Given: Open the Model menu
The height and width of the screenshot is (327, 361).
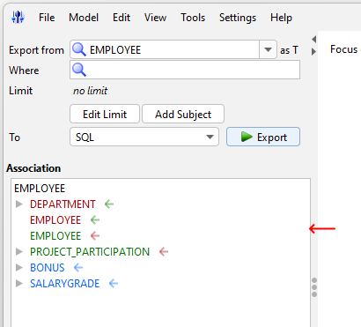Looking at the screenshot, I should 84,18.
